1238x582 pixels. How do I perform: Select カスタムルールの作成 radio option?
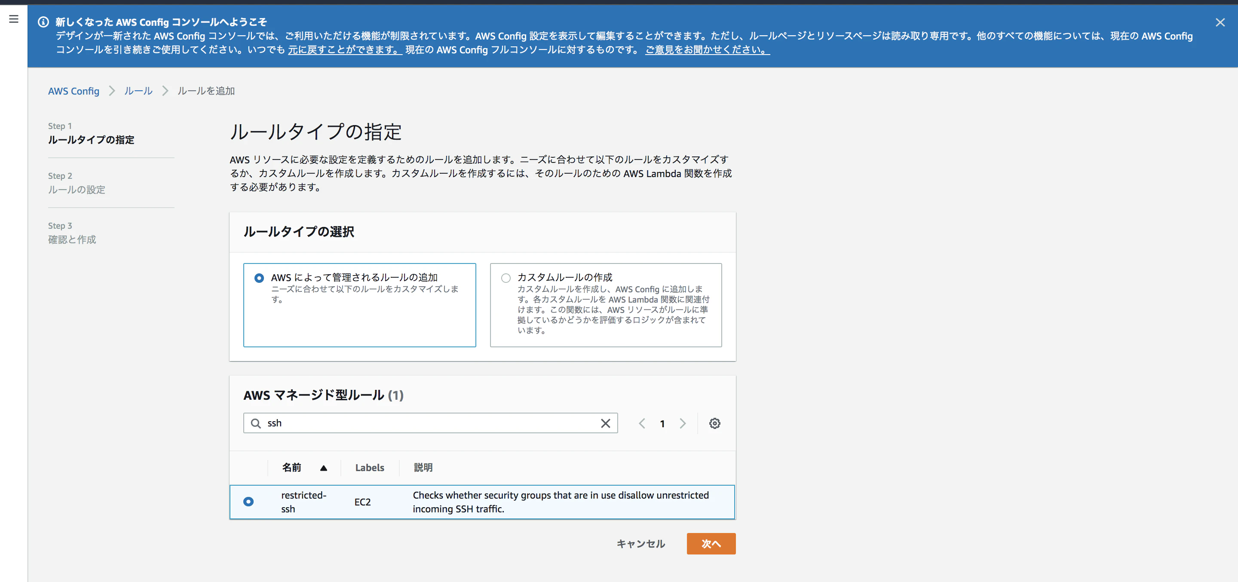pos(506,278)
